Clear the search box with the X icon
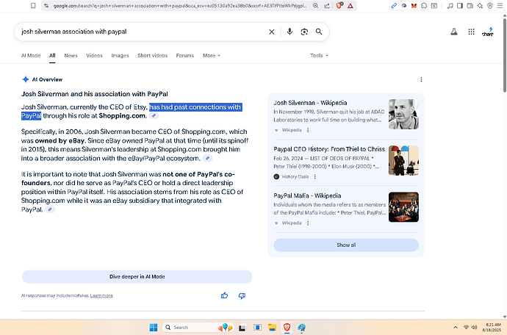The image size is (507, 335). pyautogui.click(x=272, y=32)
